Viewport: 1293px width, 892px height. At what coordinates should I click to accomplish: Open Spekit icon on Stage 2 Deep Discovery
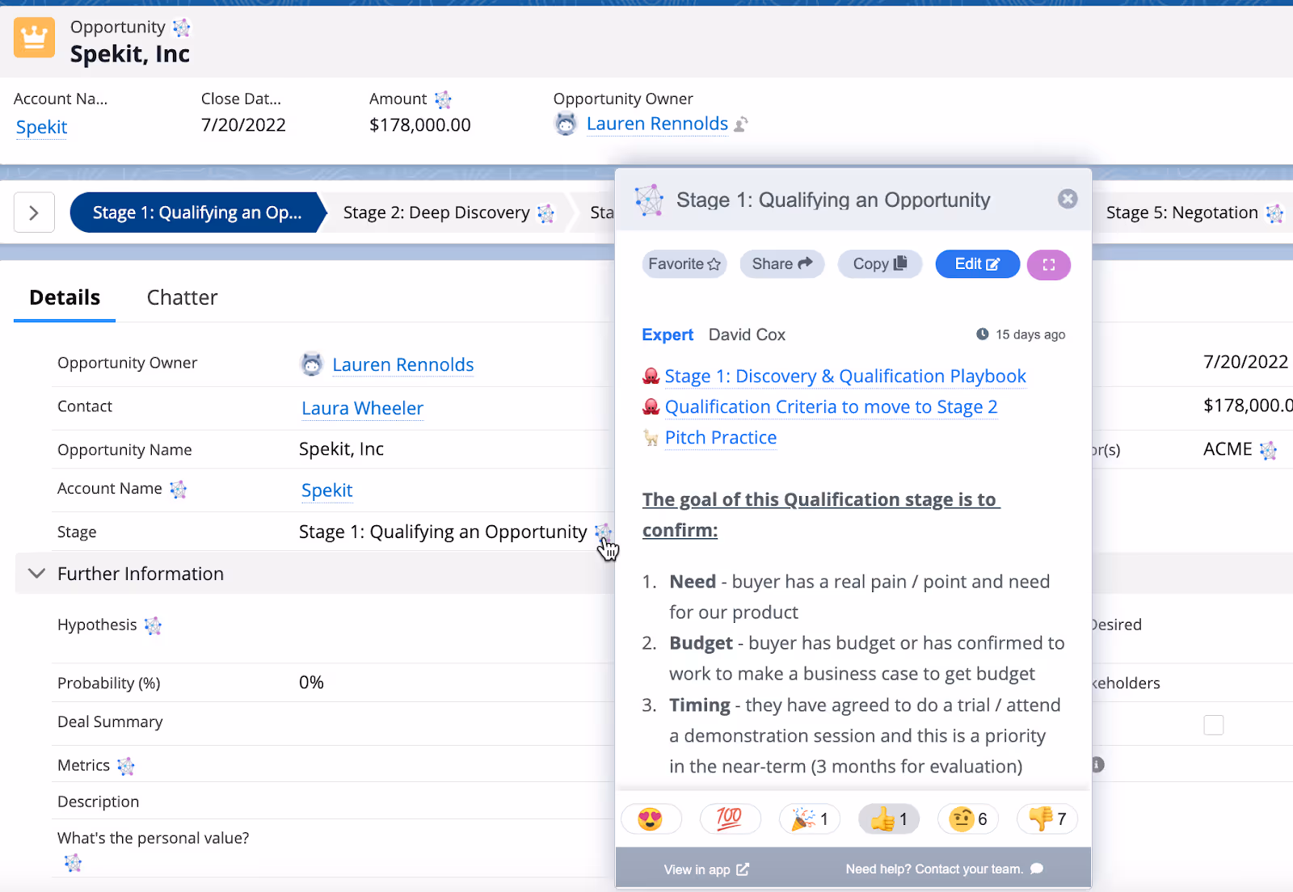pos(546,213)
